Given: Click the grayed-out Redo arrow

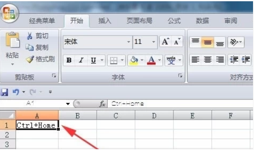Looking at the screenshot, I should pos(33,92).
